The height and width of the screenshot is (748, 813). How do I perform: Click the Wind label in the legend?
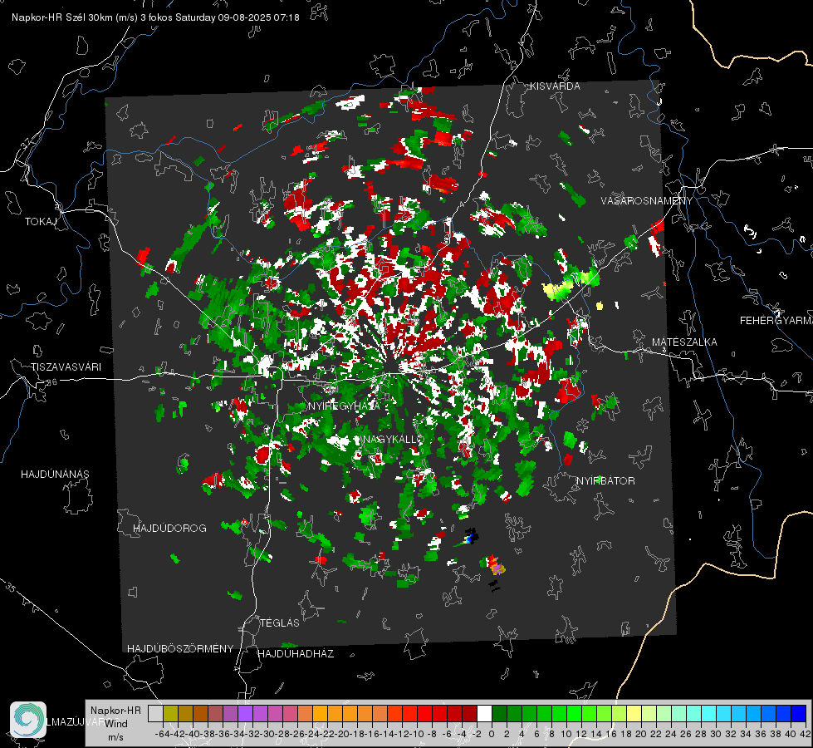[116, 724]
